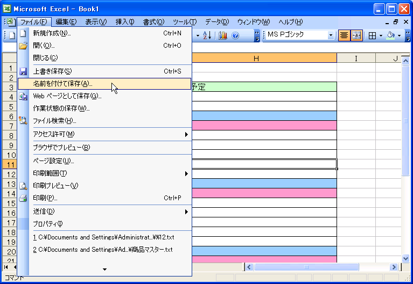Select 作業状態の保存(W)... item
Viewport: 413px width, 284px height.
pos(104,108)
